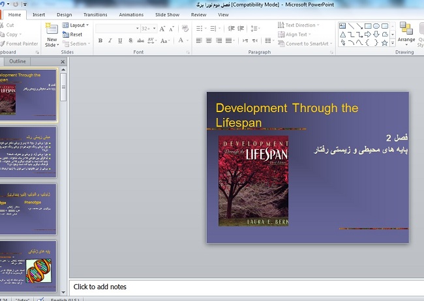The height and width of the screenshot is (301, 424).
Task: Open the font size dropdown
Action: 155,29
